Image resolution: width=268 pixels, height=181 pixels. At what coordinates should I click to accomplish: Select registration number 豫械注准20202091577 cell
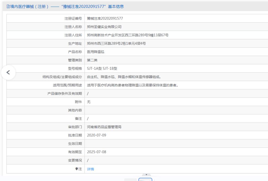coord(105,18)
